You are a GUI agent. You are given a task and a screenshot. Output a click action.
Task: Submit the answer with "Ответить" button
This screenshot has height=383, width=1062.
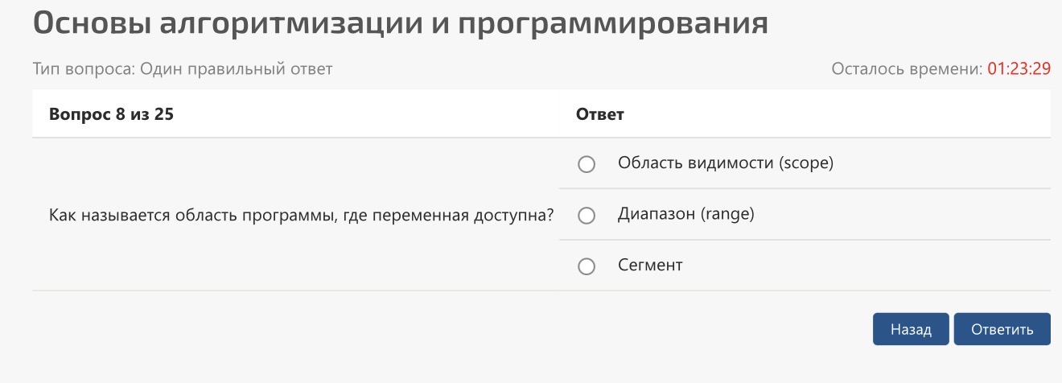[1002, 329]
